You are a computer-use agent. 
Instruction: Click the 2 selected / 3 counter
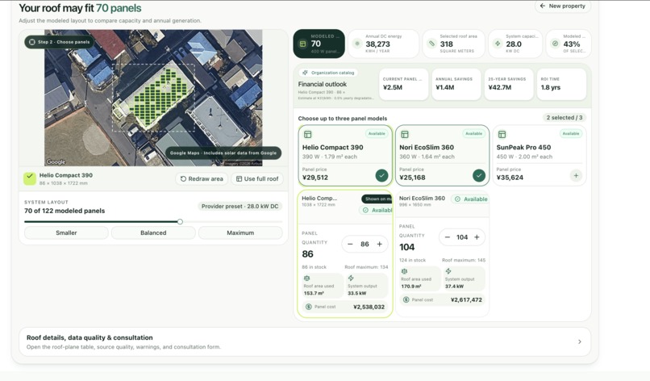coord(565,118)
